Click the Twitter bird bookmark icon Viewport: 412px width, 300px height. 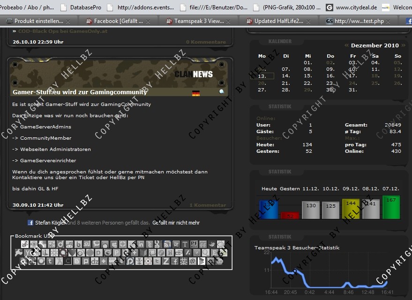212,244
